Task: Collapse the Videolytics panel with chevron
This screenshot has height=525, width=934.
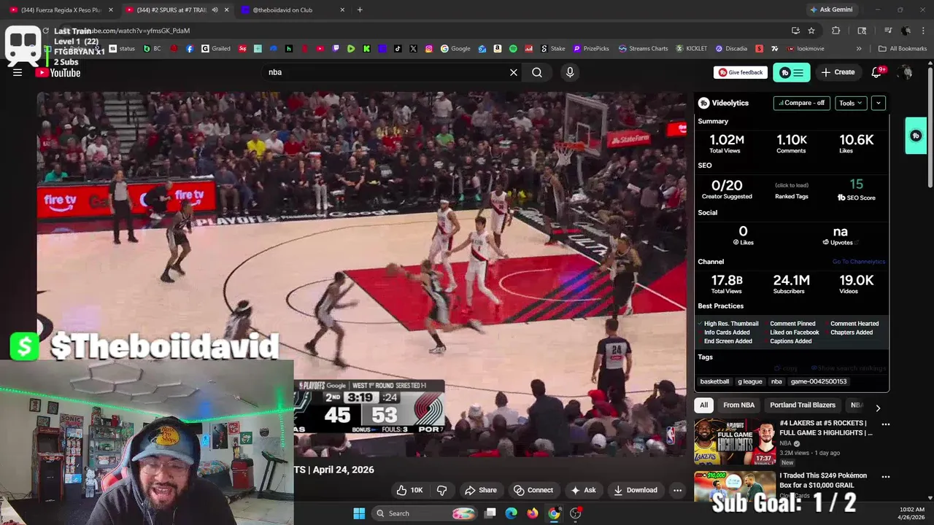Action: [x=879, y=103]
